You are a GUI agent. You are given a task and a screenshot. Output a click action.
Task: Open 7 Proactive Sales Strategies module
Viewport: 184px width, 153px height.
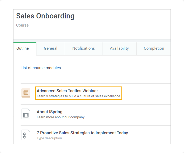point(82,133)
